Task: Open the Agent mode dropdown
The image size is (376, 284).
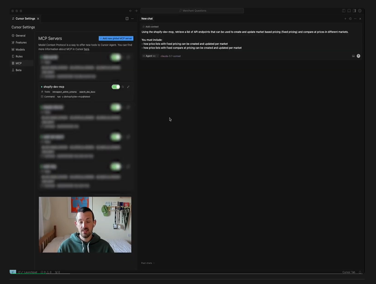Action: click(149, 56)
